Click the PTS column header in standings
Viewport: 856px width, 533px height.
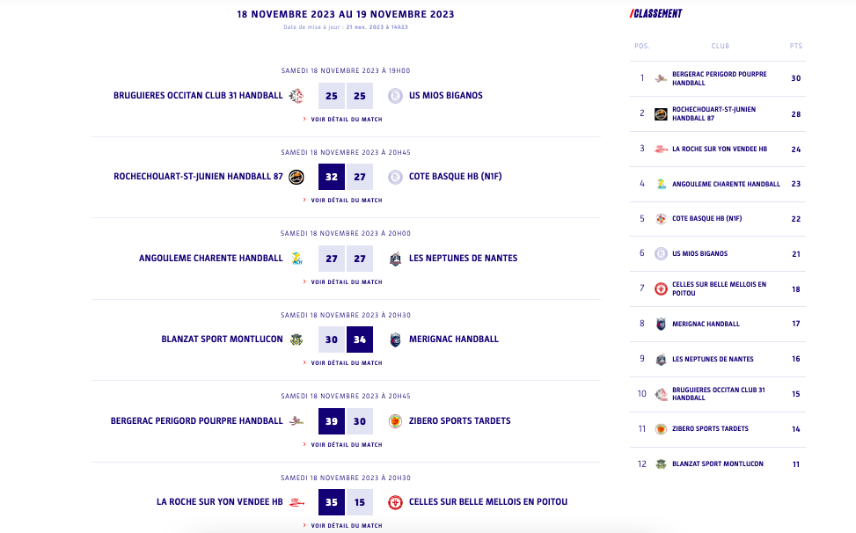pyautogui.click(x=795, y=46)
